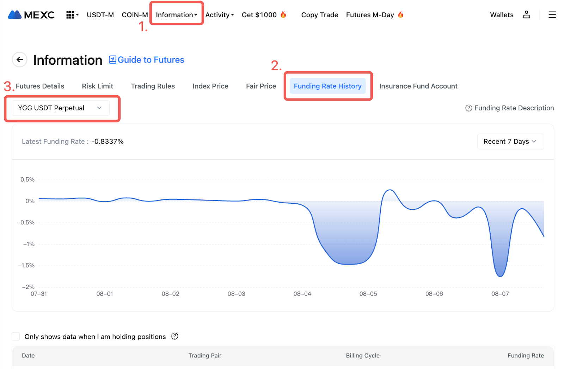
Task: Open the apps grid menu icon
Action: 70,15
